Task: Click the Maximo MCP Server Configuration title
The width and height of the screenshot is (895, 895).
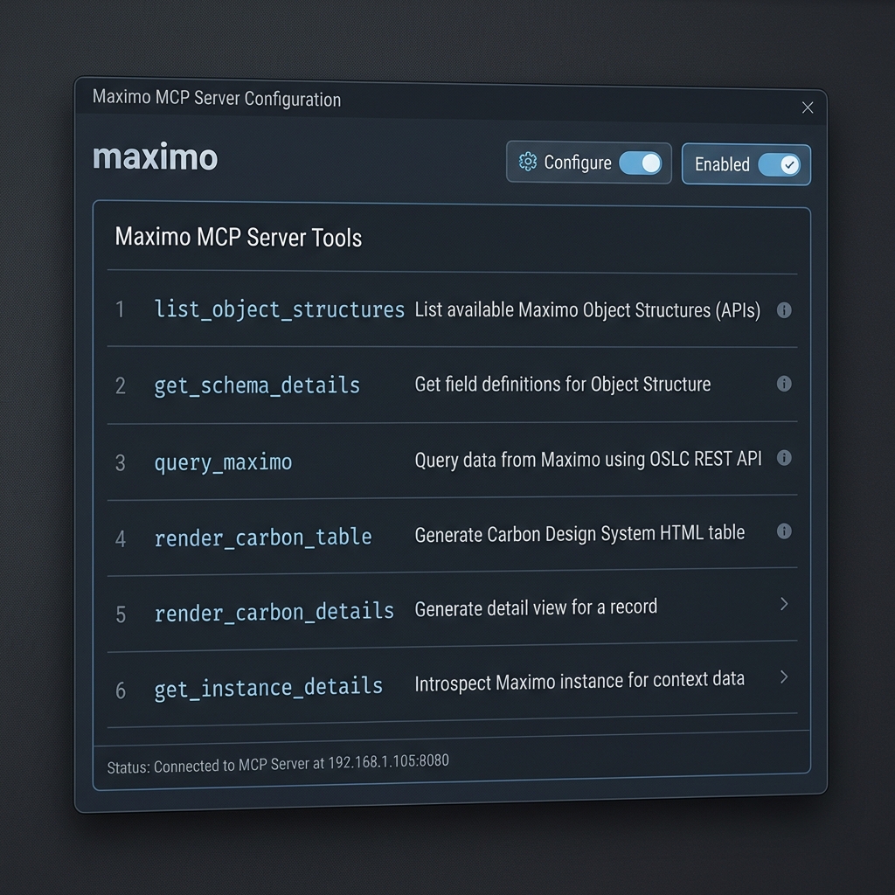Action: point(216,99)
